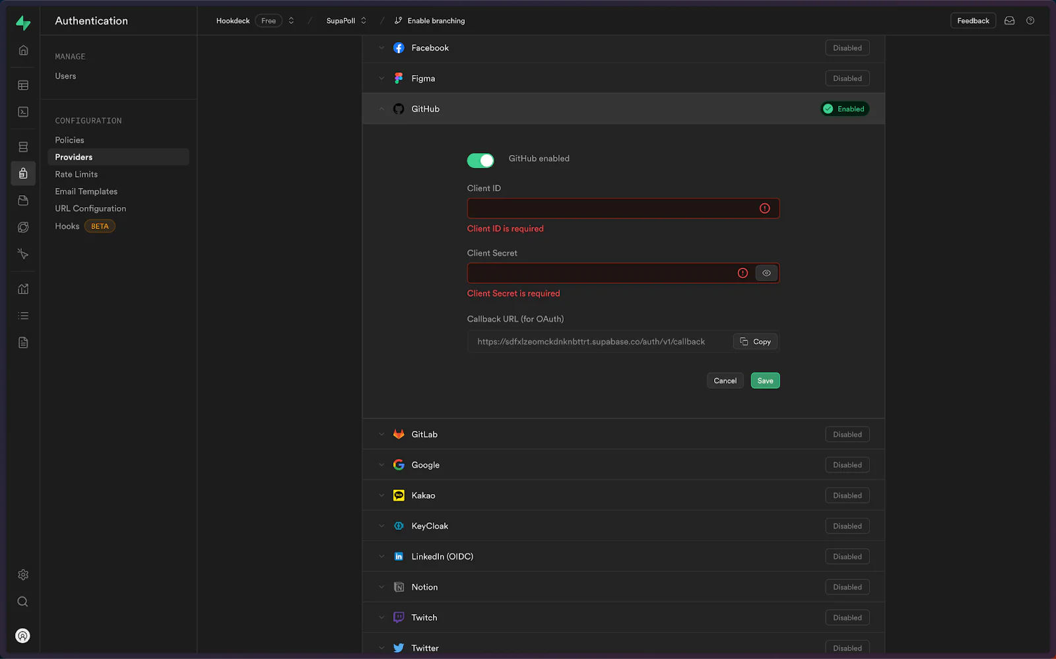Select Providers in the configuration menu
Image resolution: width=1056 pixels, height=659 pixels.
point(118,157)
